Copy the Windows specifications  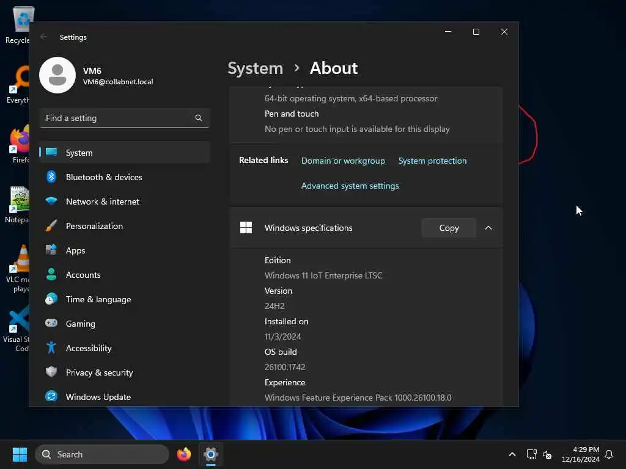coord(449,228)
